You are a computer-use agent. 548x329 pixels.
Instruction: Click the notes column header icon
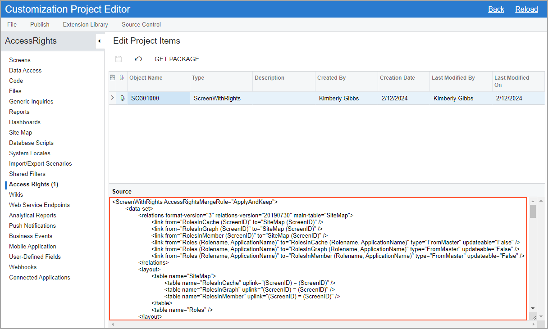(113, 78)
